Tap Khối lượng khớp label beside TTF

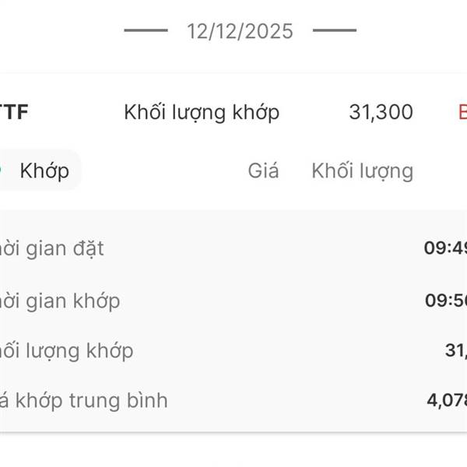[202, 112]
